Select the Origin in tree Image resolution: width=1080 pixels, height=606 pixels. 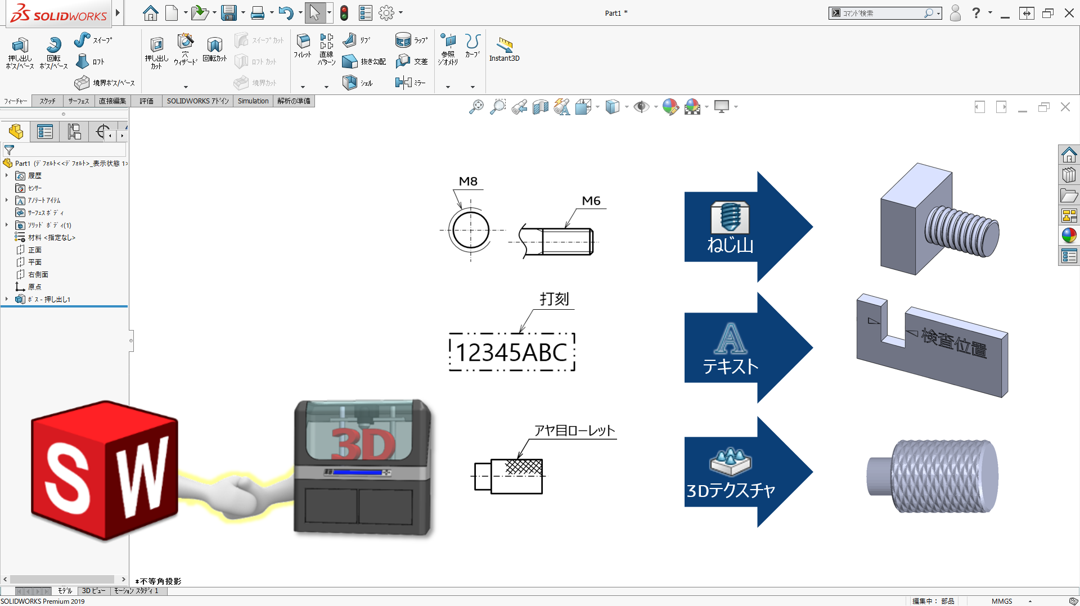point(35,287)
